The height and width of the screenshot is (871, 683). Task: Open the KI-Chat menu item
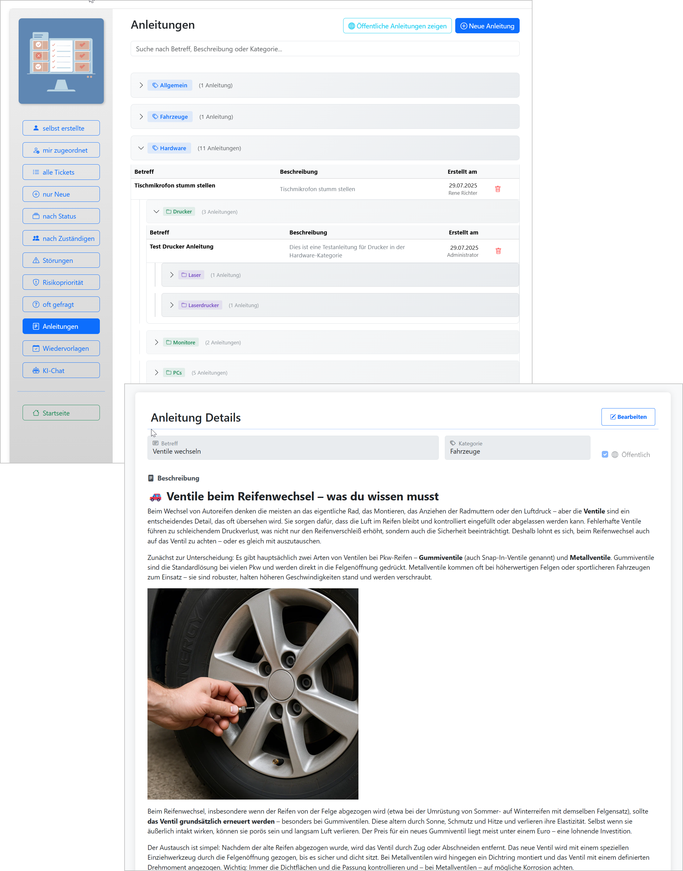61,370
